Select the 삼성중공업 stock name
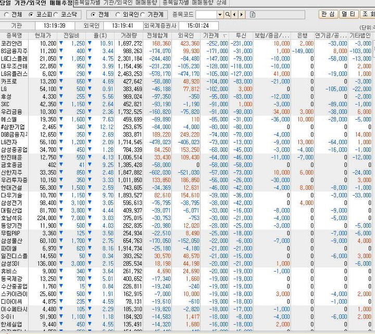Image resolution: width=375 pixels, height=334 pixels. 14,150
